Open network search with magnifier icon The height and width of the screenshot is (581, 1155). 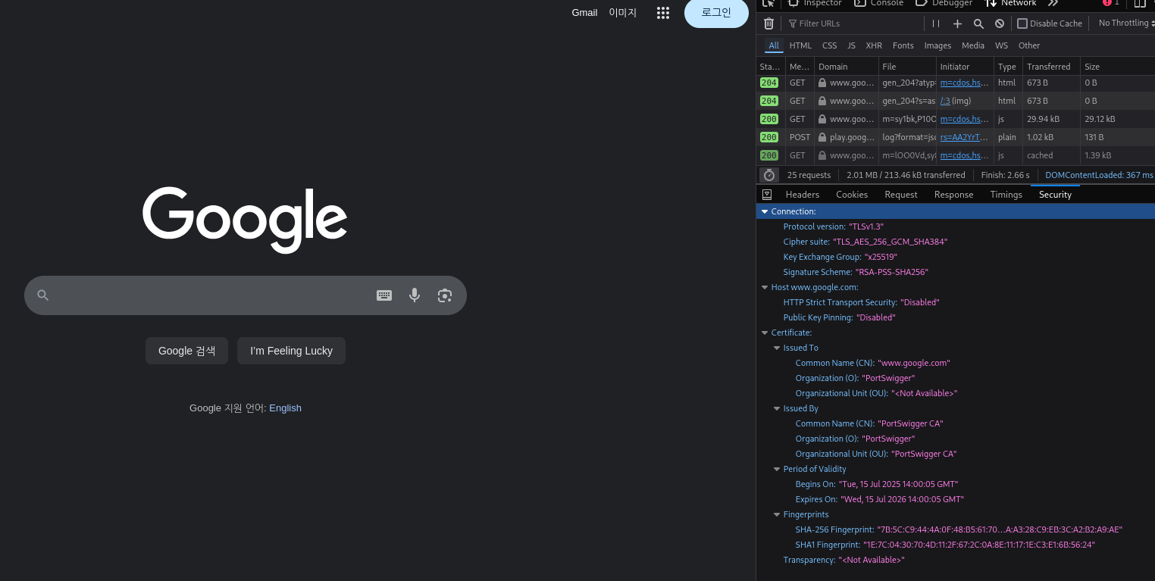978,23
